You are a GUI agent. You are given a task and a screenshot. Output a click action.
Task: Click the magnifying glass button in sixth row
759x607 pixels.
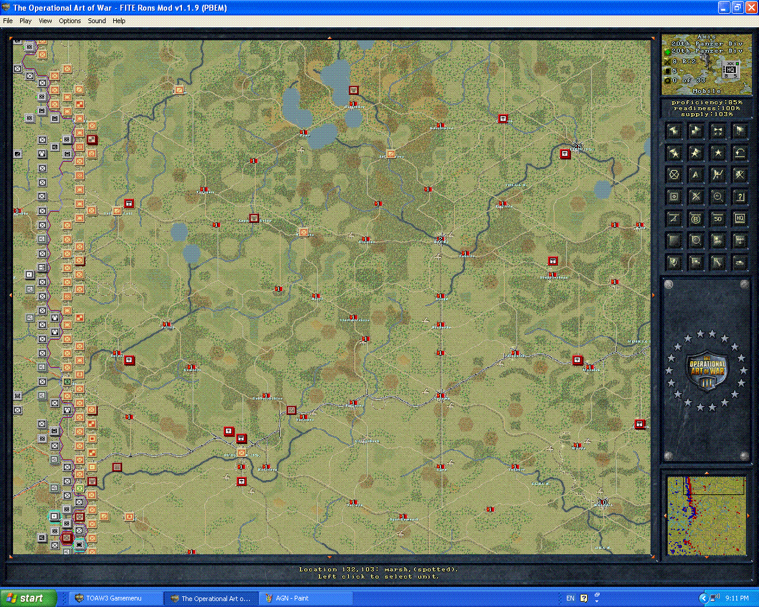pos(696,241)
